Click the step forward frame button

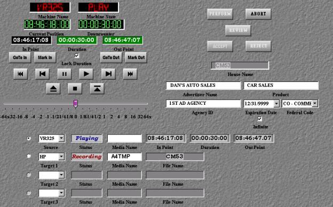click(x=108, y=74)
